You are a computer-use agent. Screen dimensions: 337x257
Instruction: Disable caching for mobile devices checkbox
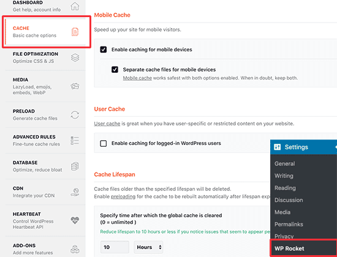pos(104,50)
